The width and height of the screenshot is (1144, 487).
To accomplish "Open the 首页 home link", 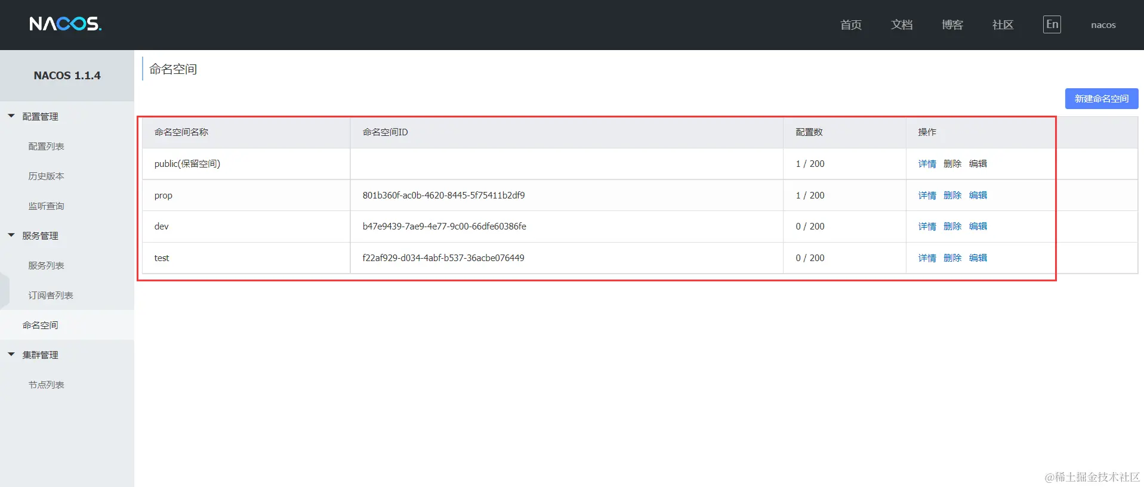I will pos(851,24).
